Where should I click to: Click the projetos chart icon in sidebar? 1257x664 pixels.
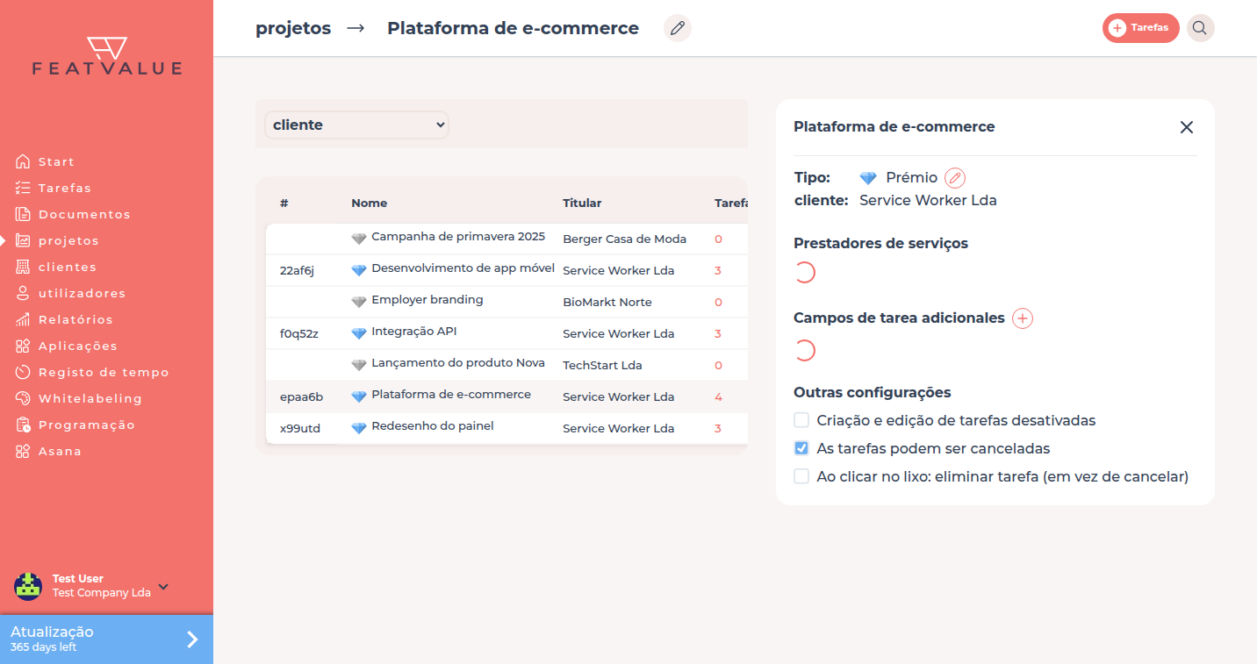coord(23,240)
